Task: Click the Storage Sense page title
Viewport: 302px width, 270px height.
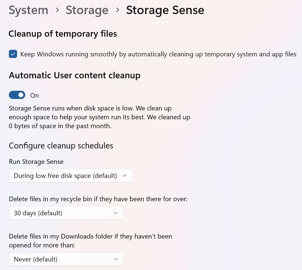Action: 165,10
